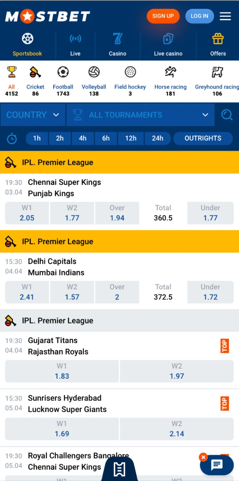Enable the 24h time filter
The height and width of the screenshot is (481, 239).
coord(157,138)
